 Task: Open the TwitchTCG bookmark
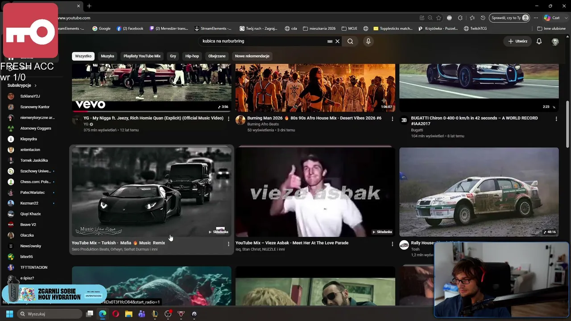475,29
